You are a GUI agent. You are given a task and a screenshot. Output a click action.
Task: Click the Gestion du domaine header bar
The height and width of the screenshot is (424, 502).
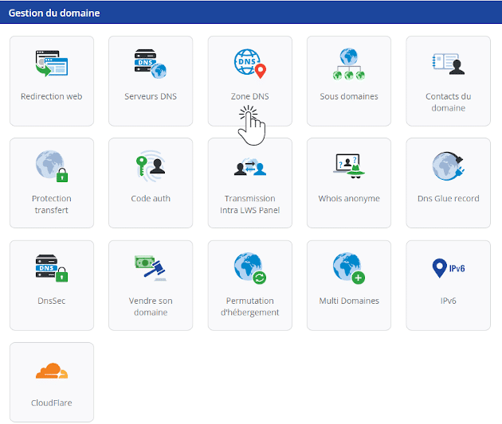(251, 12)
